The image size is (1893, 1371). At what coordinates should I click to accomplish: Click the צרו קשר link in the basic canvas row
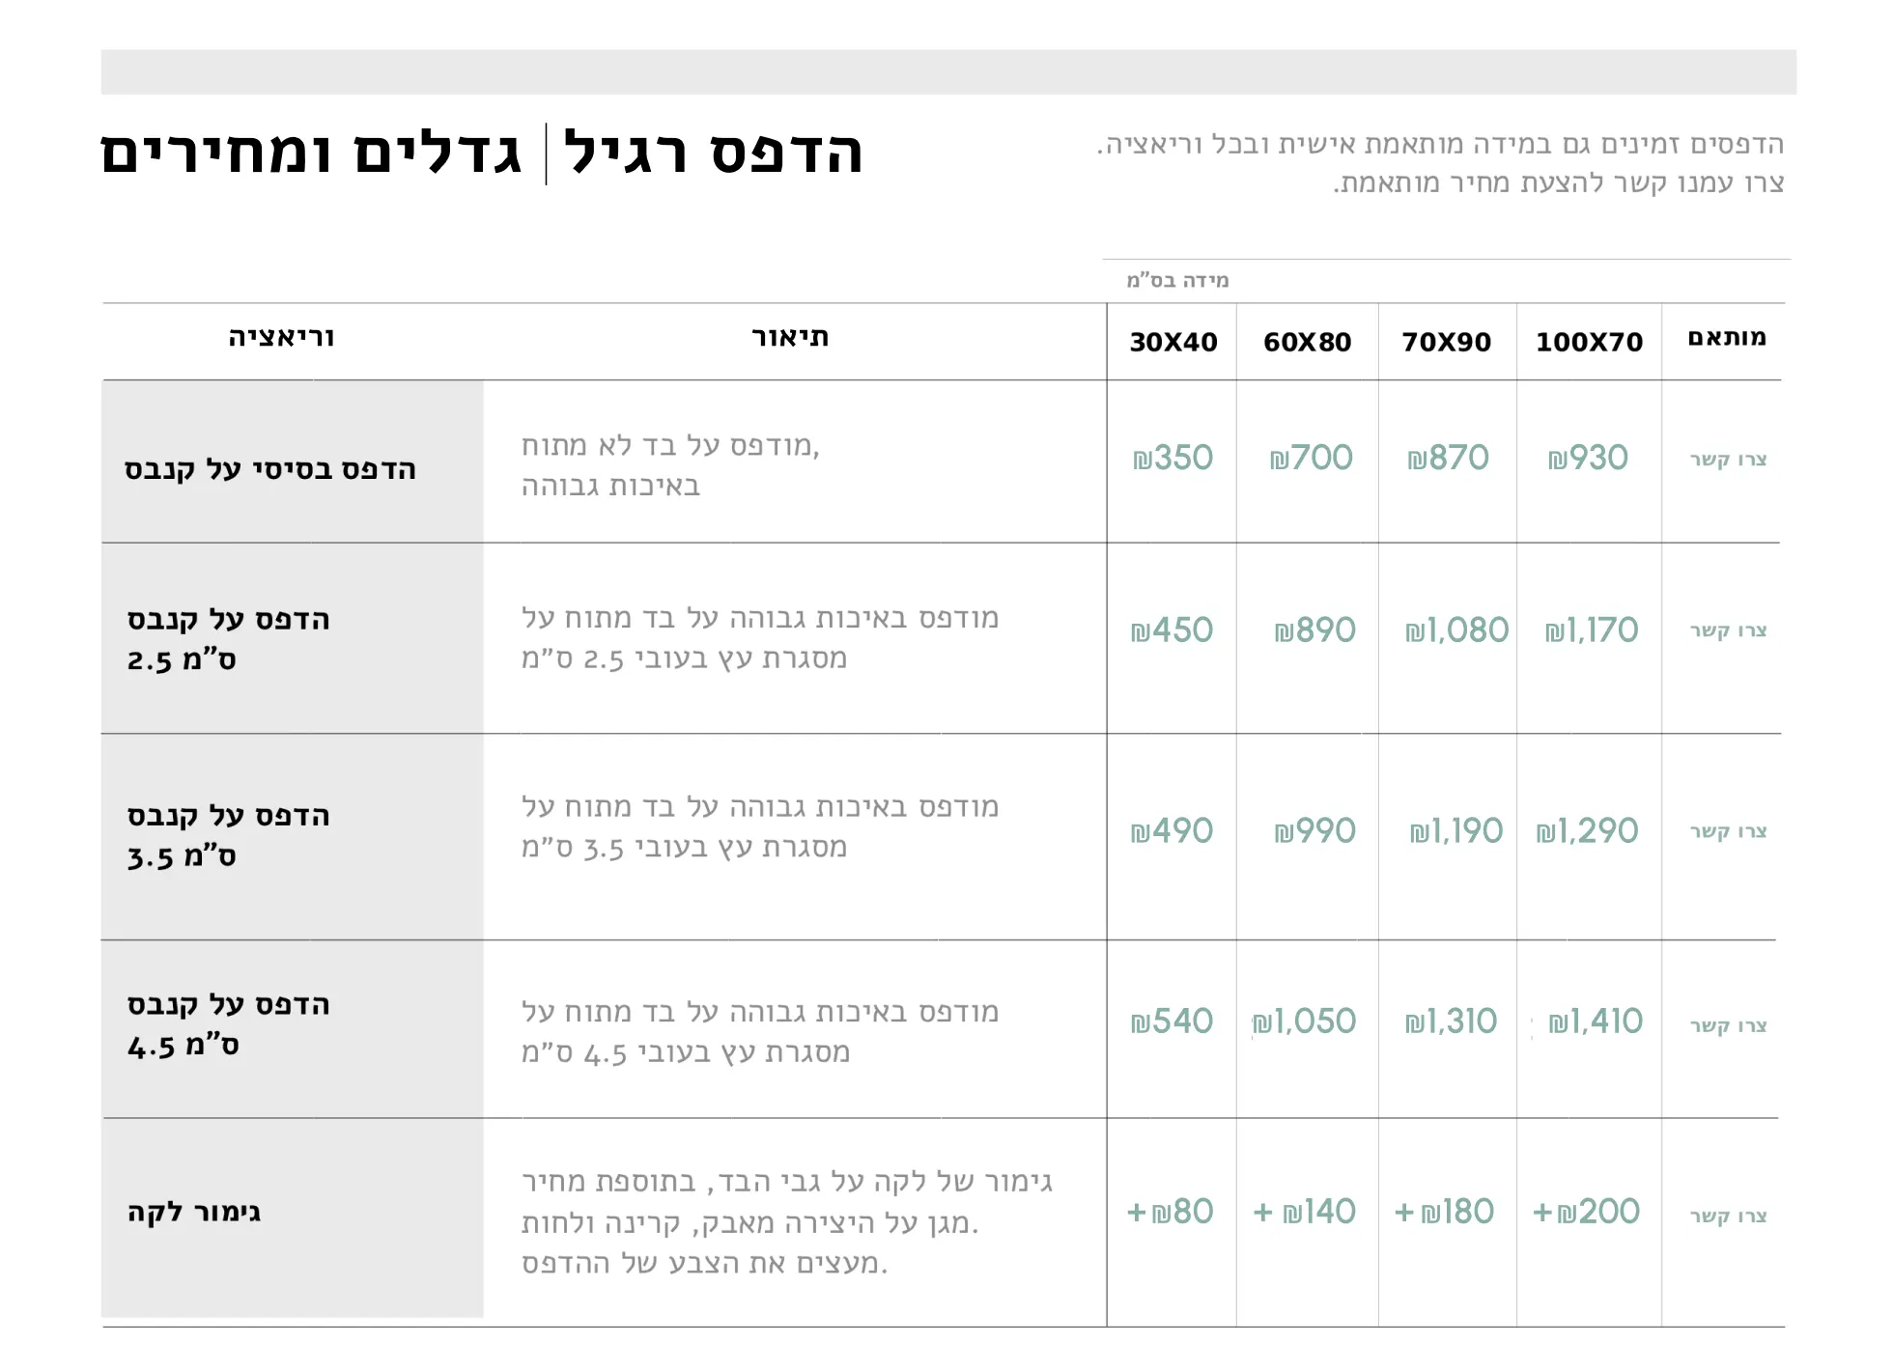tap(1728, 459)
